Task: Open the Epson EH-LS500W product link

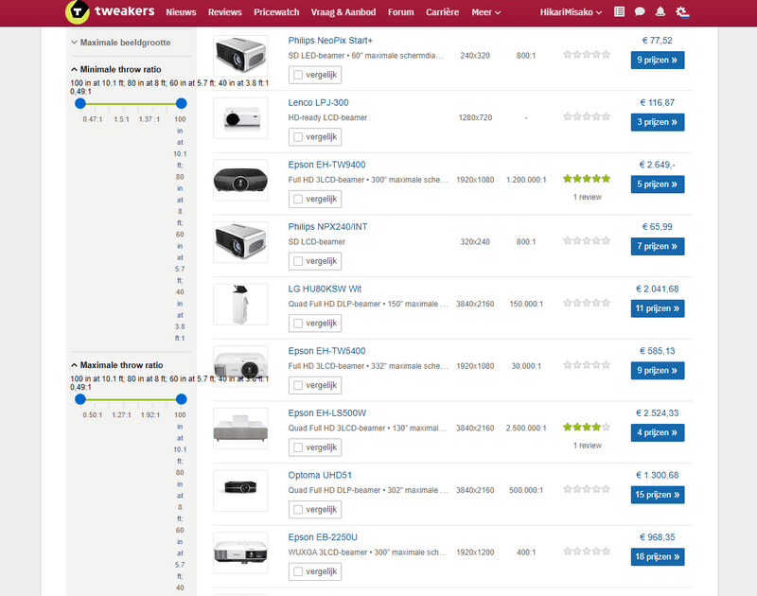Action: pyautogui.click(x=327, y=413)
